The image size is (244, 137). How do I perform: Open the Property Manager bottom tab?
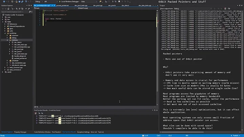[20, 132]
